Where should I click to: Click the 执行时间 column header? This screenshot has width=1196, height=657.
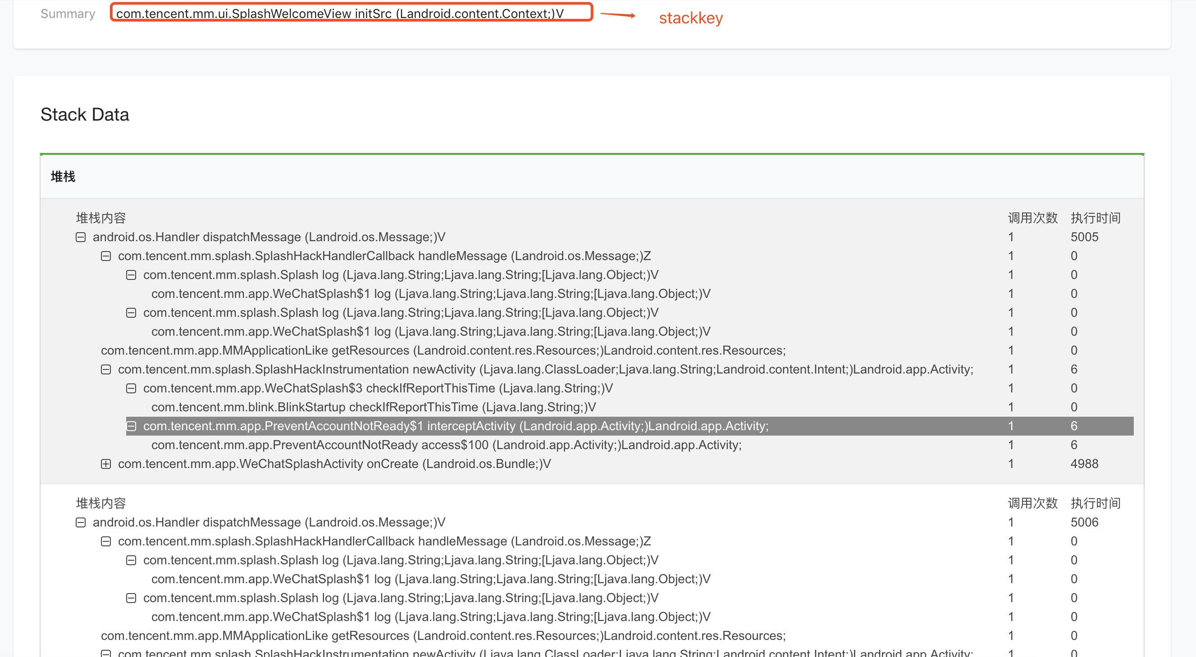click(1096, 217)
